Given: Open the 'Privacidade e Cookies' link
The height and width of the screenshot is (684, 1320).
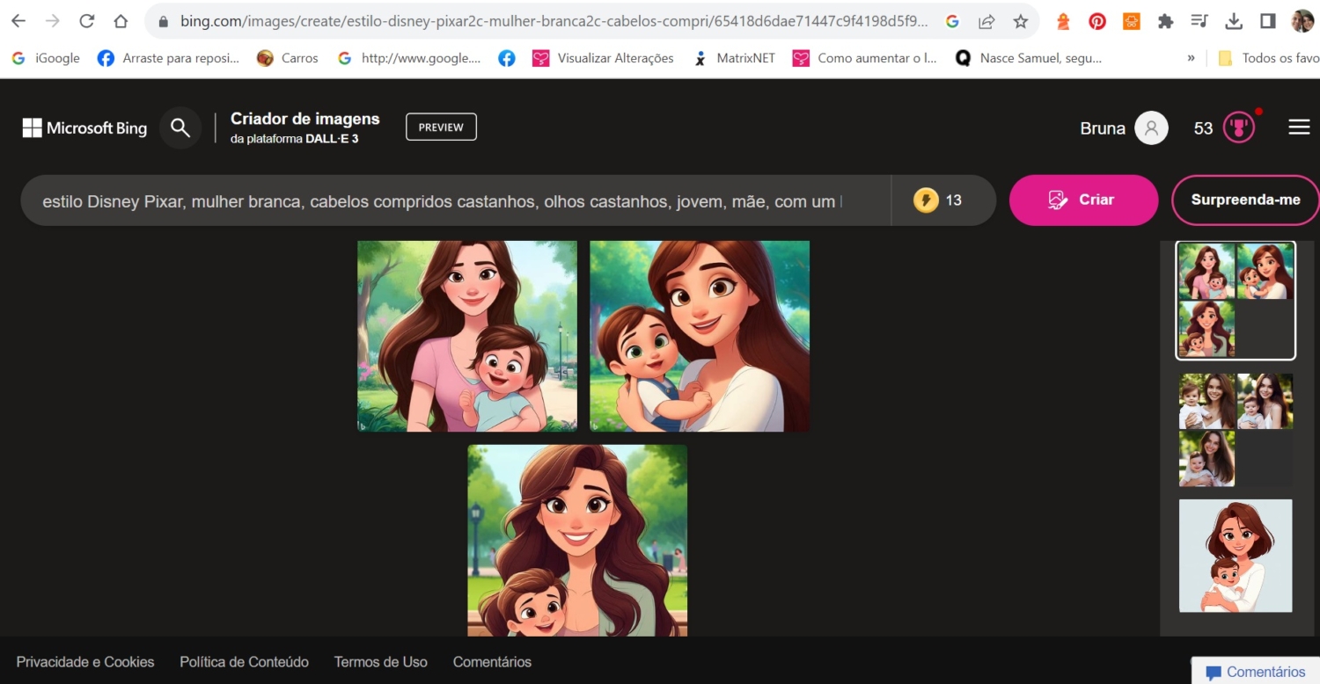Looking at the screenshot, I should click(x=84, y=661).
